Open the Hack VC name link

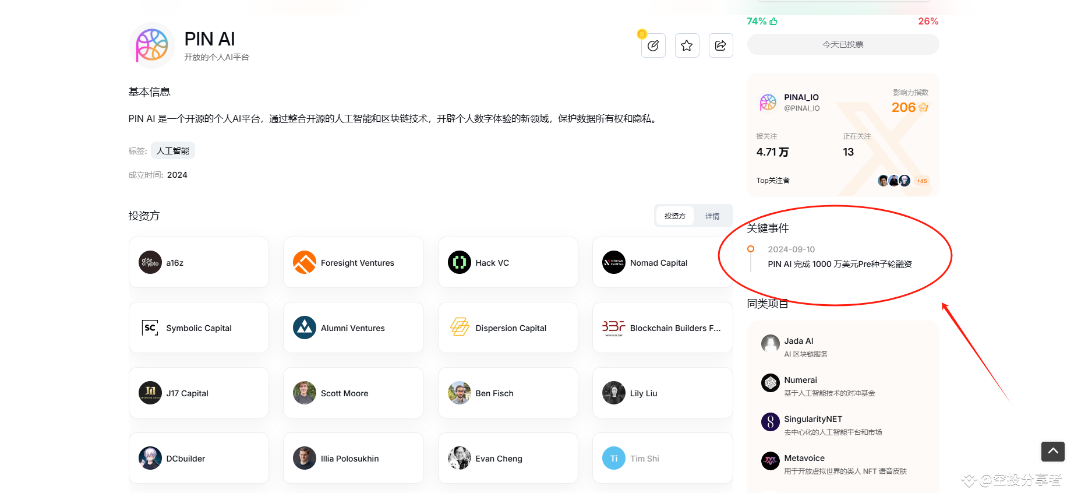(492, 263)
